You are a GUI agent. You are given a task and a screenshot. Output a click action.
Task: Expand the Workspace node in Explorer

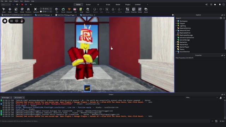pos(176,21)
